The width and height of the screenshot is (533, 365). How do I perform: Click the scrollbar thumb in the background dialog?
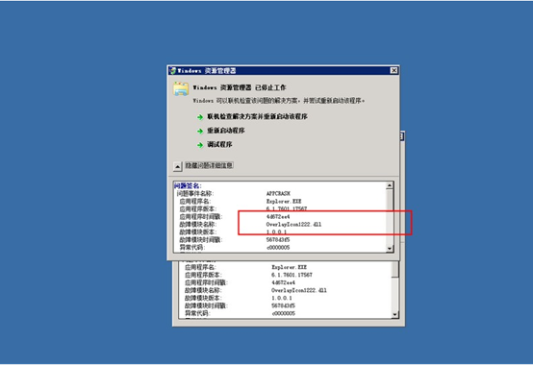tap(394, 269)
